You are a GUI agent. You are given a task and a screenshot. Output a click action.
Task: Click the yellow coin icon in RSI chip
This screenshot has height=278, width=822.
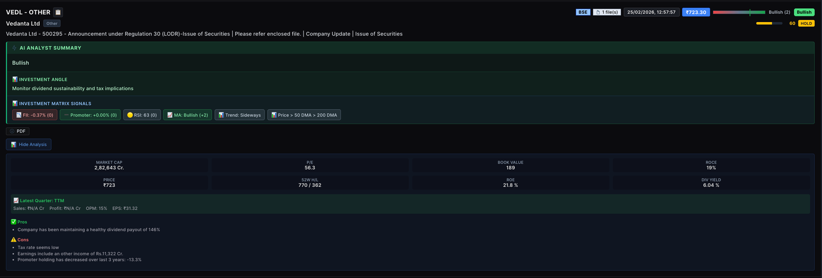pyautogui.click(x=130, y=115)
